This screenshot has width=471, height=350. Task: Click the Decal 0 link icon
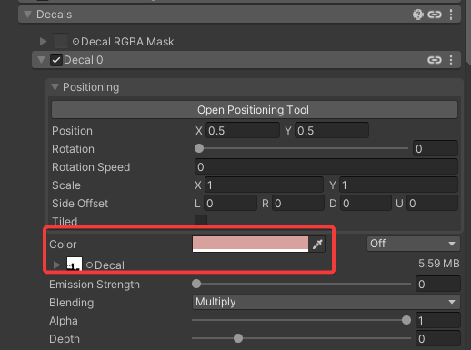pyautogui.click(x=435, y=60)
